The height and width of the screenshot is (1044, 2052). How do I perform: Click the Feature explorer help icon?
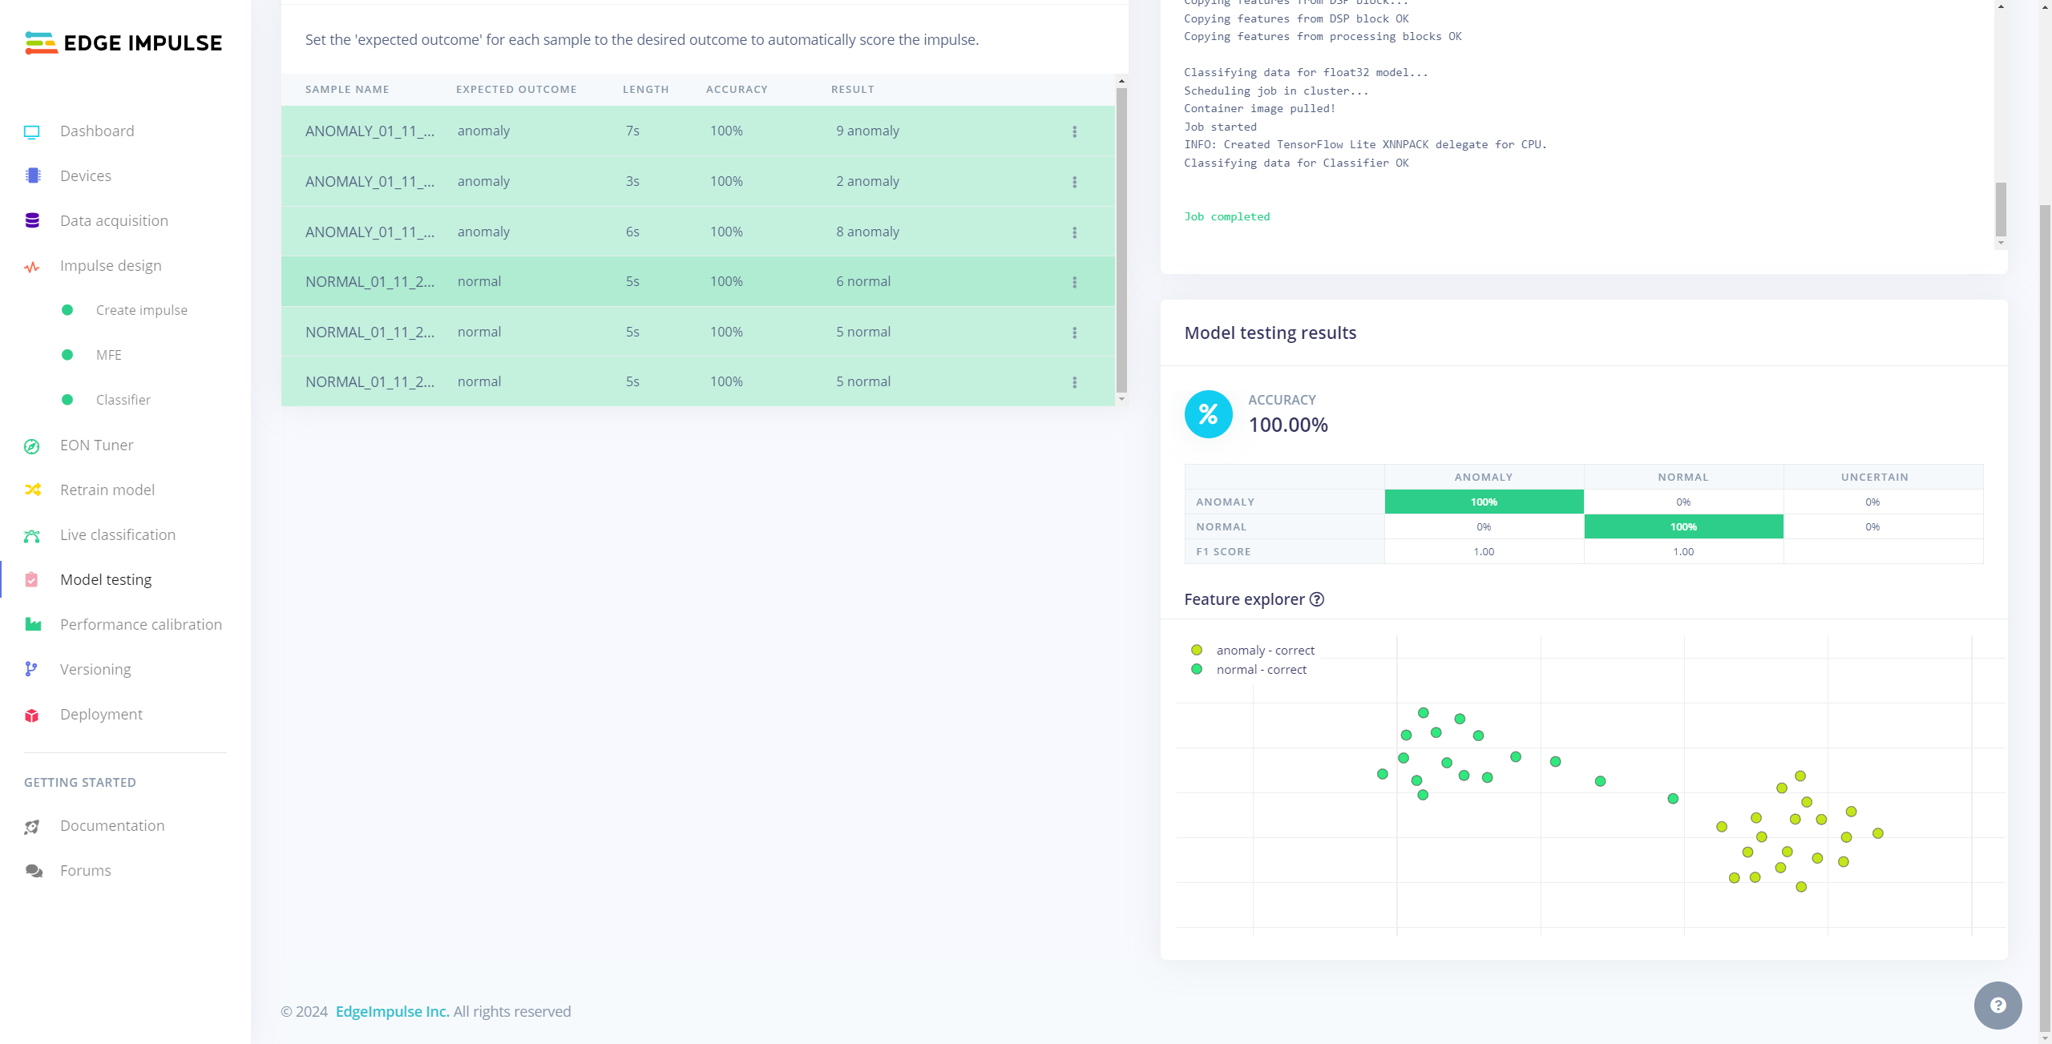[x=1317, y=599]
